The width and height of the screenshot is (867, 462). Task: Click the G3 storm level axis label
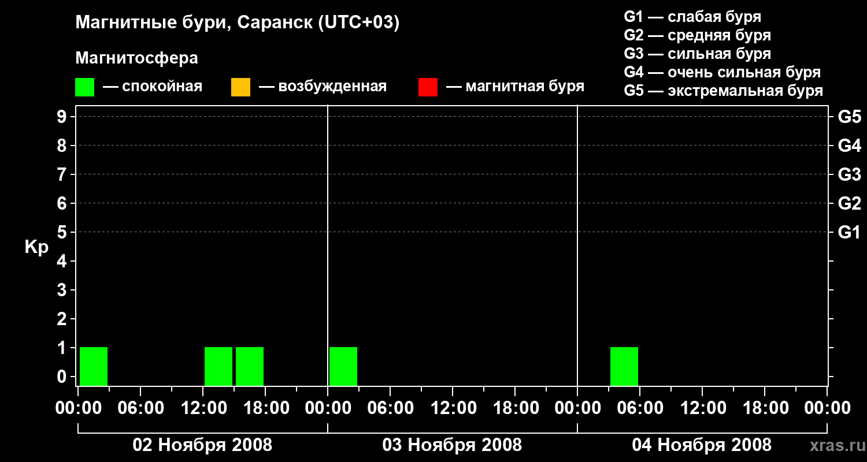(x=850, y=174)
